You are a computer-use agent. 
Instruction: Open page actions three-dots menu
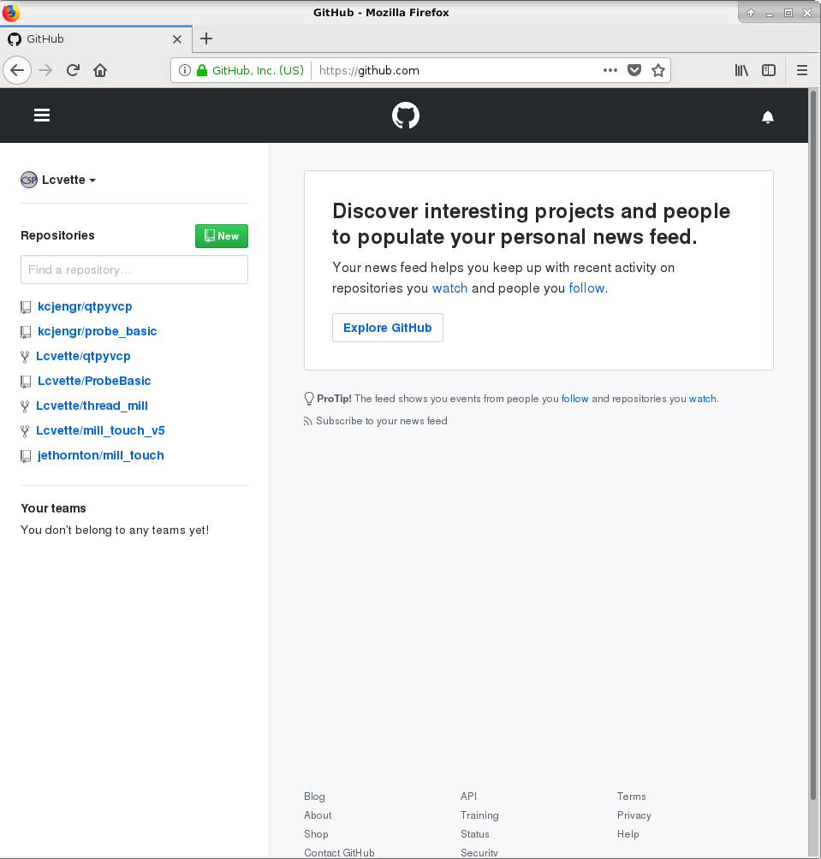[x=610, y=70]
